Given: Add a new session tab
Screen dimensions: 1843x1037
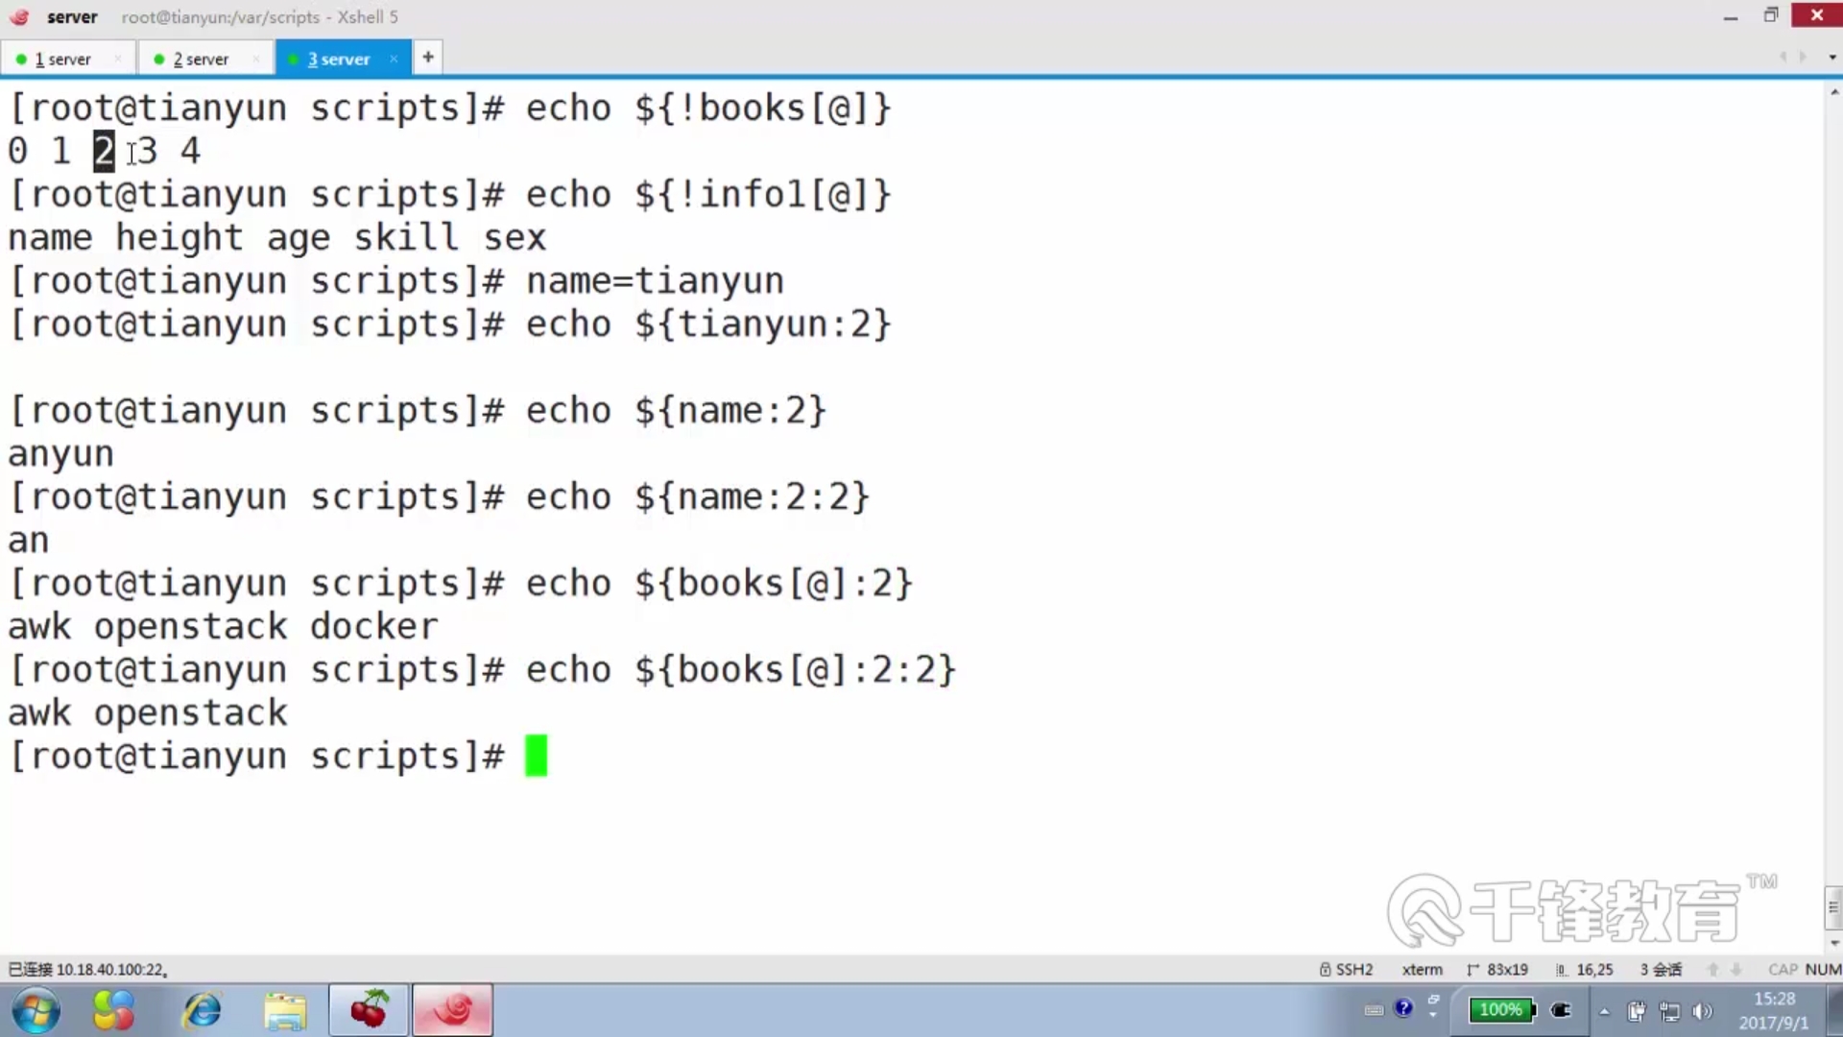Looking at the screenshot, I should [x=428, y=58].
